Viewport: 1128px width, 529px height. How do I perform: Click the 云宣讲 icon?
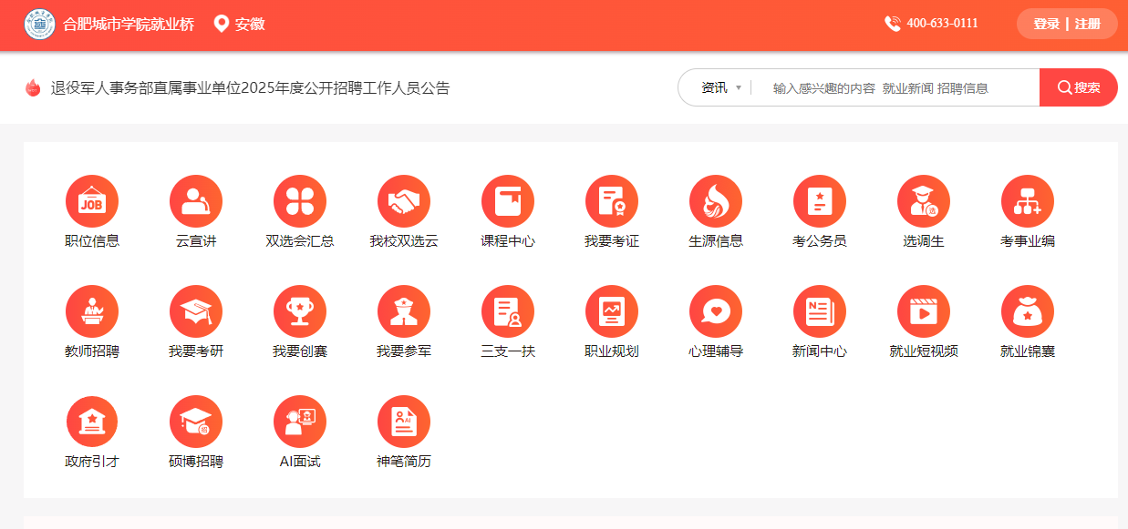point(196,201)
